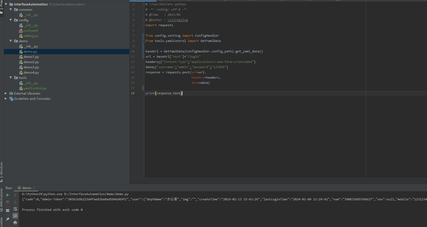427x227 pixels.
Task: Click the fold marker on import requests line
Action: (x=144, y=25)
